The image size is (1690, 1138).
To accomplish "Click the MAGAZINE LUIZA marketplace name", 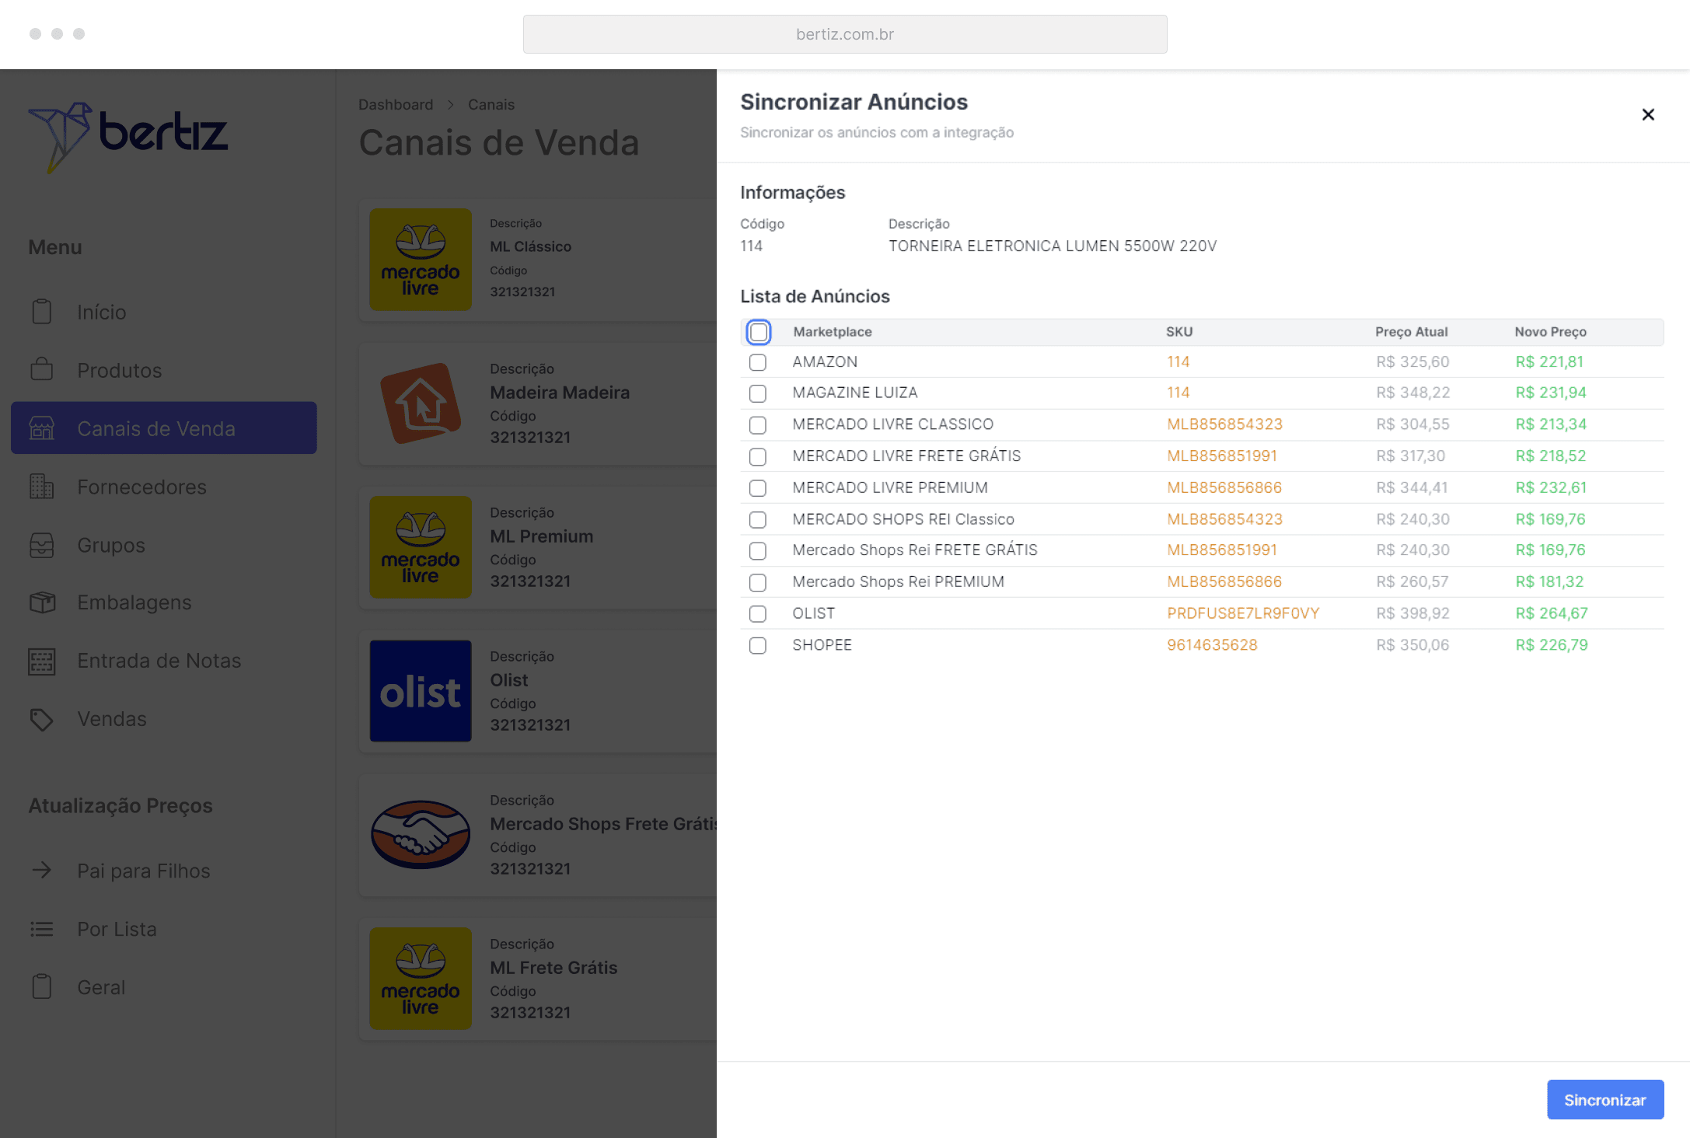I will tap(855, 393).
